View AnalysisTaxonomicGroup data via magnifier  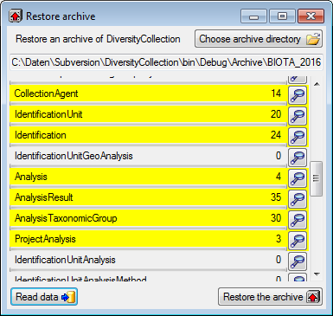(298, 220)
